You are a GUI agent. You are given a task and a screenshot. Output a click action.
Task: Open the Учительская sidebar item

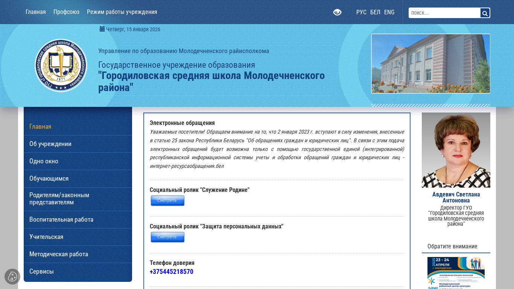pos(78,237)
